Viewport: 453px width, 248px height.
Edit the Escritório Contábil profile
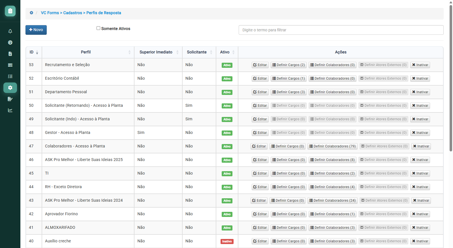260,79
